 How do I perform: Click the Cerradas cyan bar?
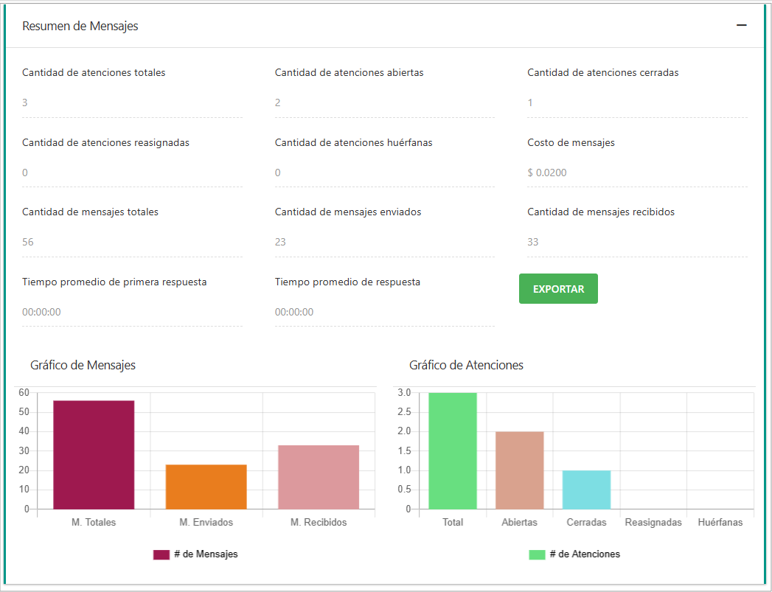tap(586, 490)
